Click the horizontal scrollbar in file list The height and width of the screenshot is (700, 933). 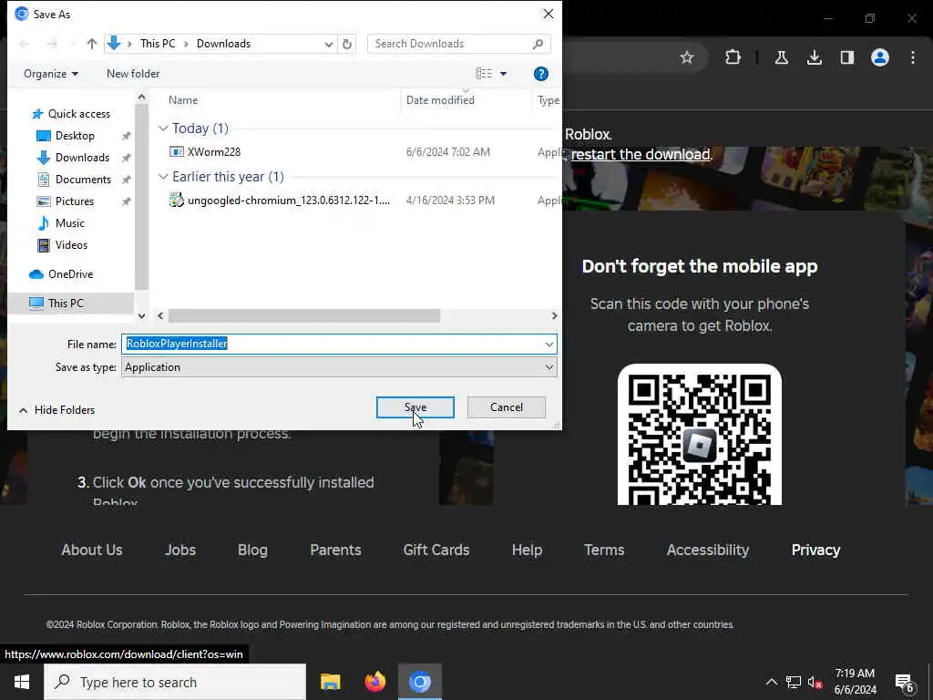[x=303, y=315]
